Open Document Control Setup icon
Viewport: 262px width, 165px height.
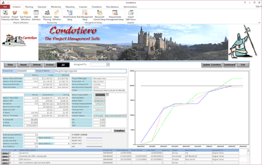pyautogui.click(x=100, y=15)
